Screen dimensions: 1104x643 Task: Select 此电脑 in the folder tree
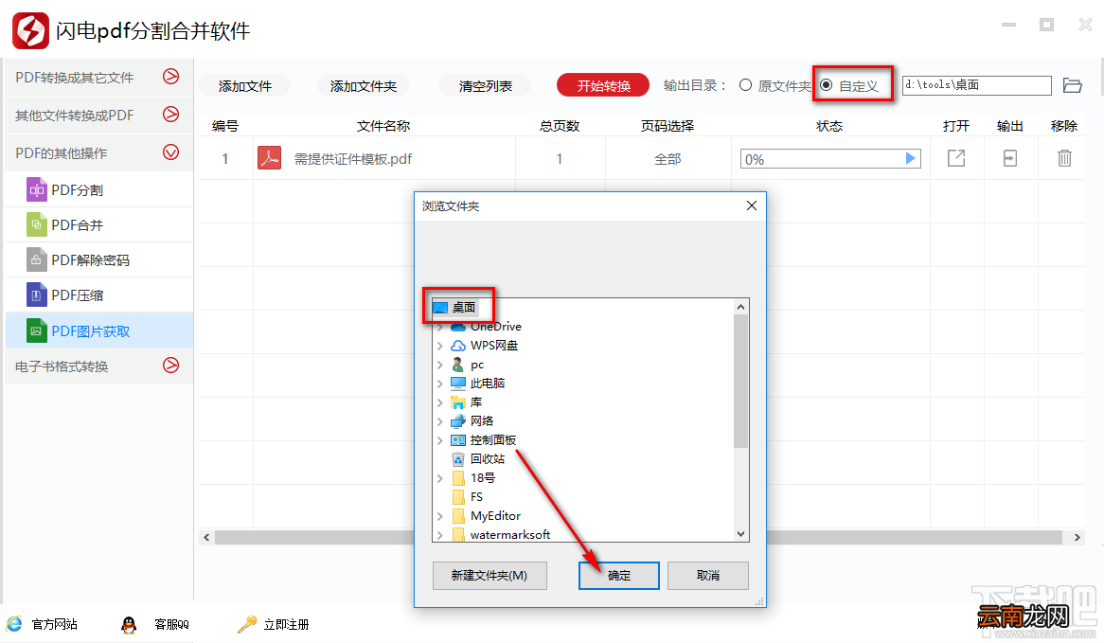(x=488, y=384)
